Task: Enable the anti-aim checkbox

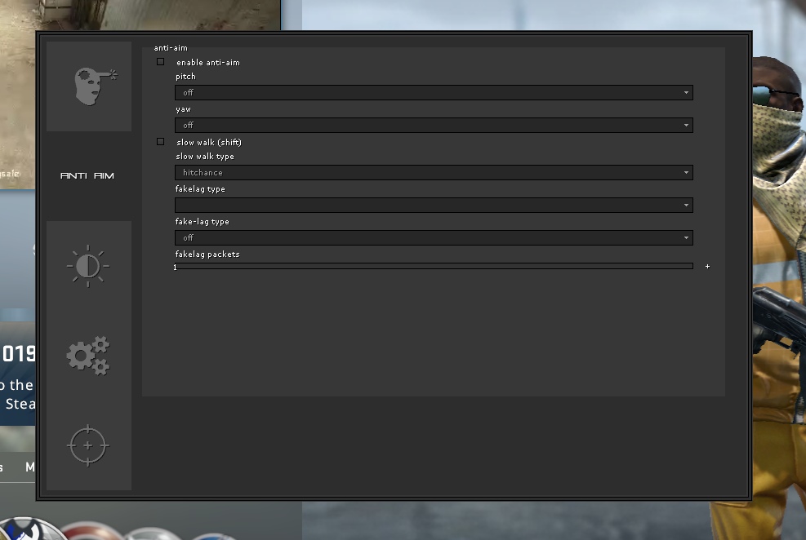Action: 160,62
